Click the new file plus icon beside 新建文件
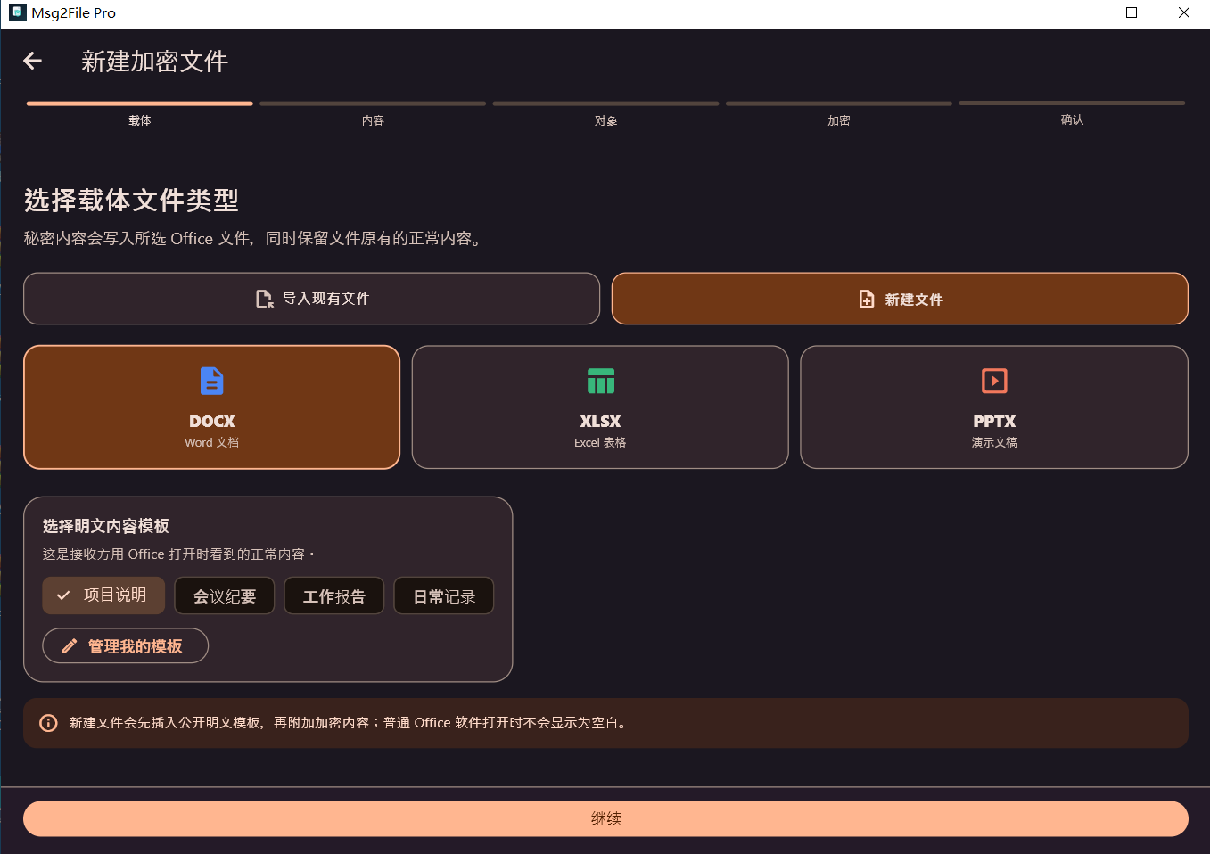1210x854 pixels. click(867, 299)
